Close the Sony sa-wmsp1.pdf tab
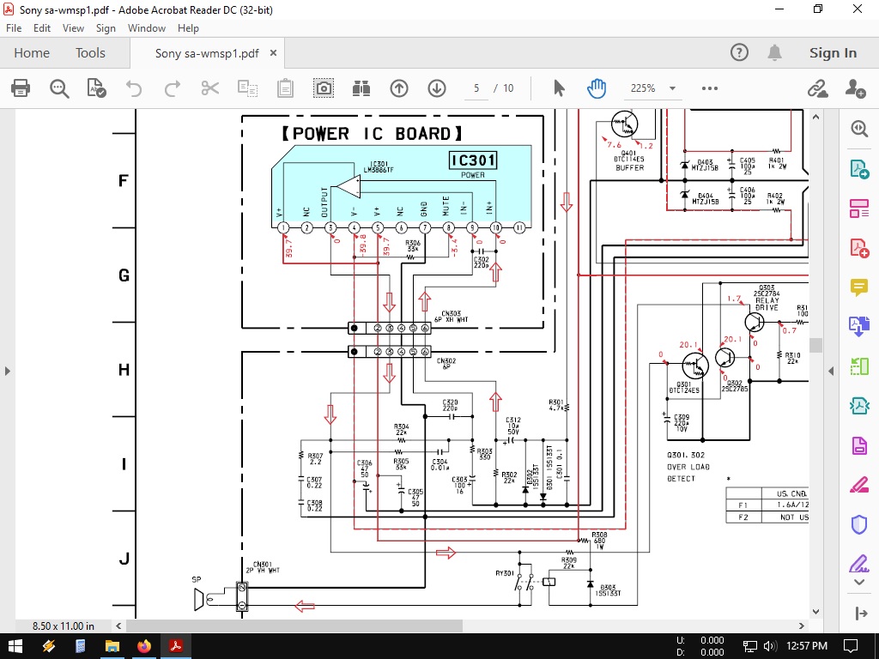 [x=274, y=52]
